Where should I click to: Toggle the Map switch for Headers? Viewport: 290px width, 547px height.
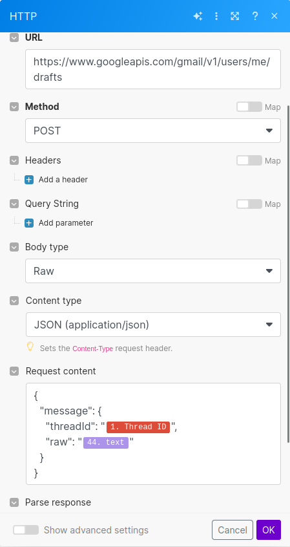coord(249,160)
